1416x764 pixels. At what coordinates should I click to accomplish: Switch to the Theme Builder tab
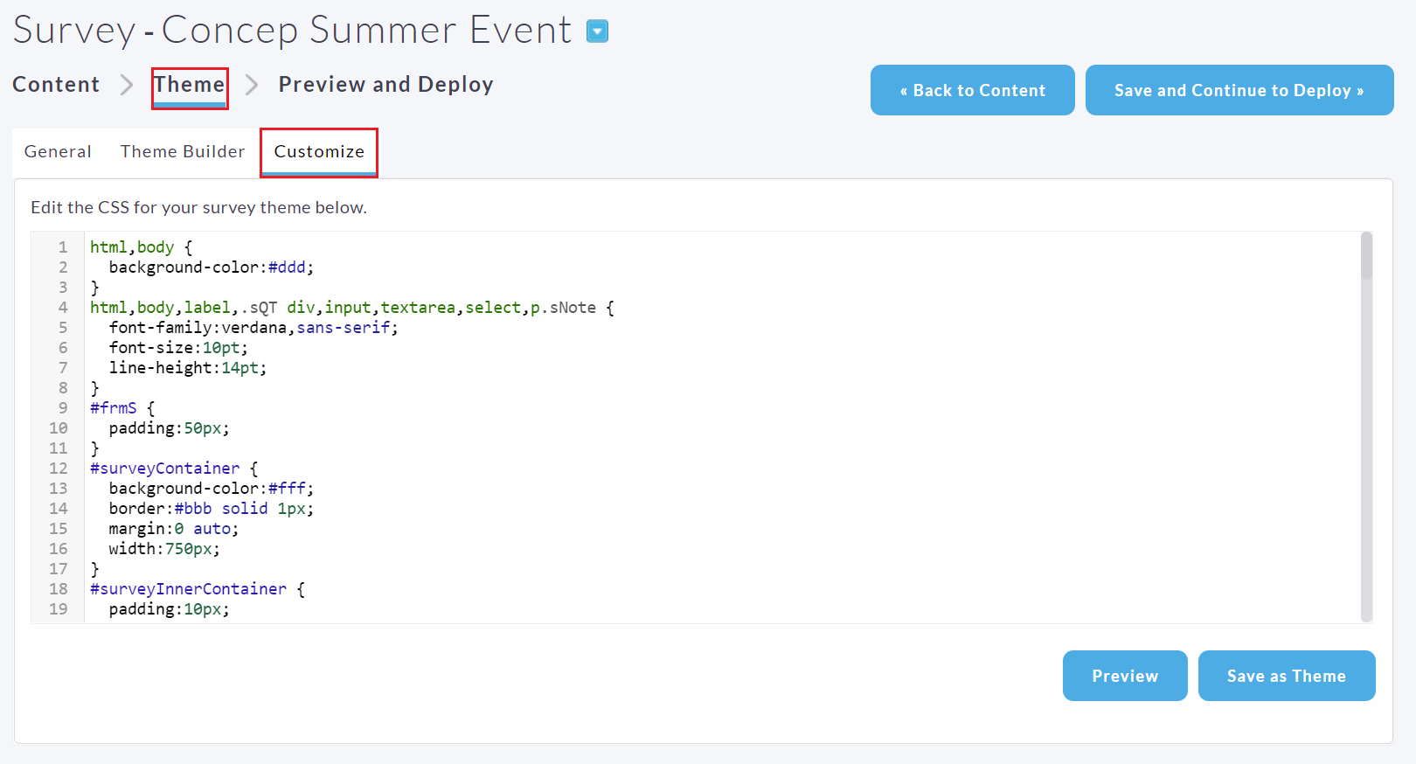tap(183, 151)
